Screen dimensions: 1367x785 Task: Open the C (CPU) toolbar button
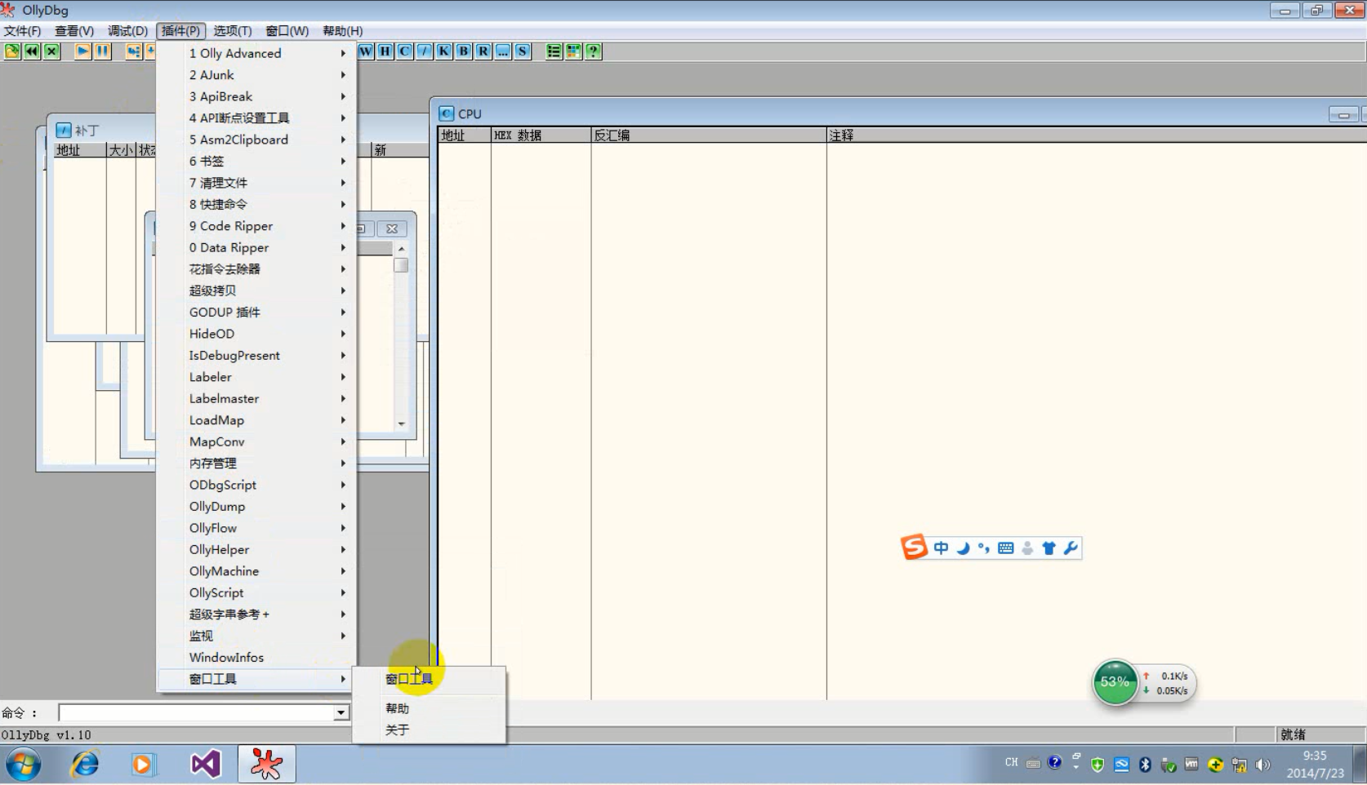click(405, 51)
